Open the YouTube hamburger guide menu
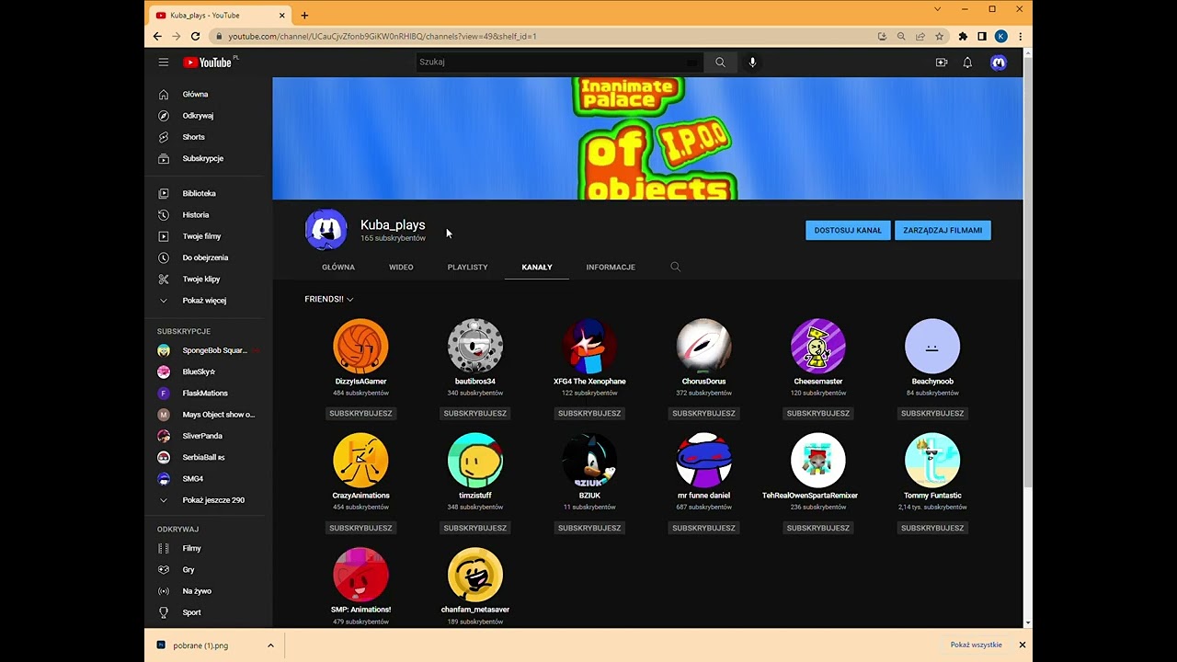 click(x=163, y=63)
